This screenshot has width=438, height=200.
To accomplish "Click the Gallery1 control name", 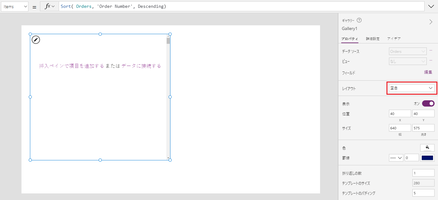I will pyautogui.click(x=350, y=28).
